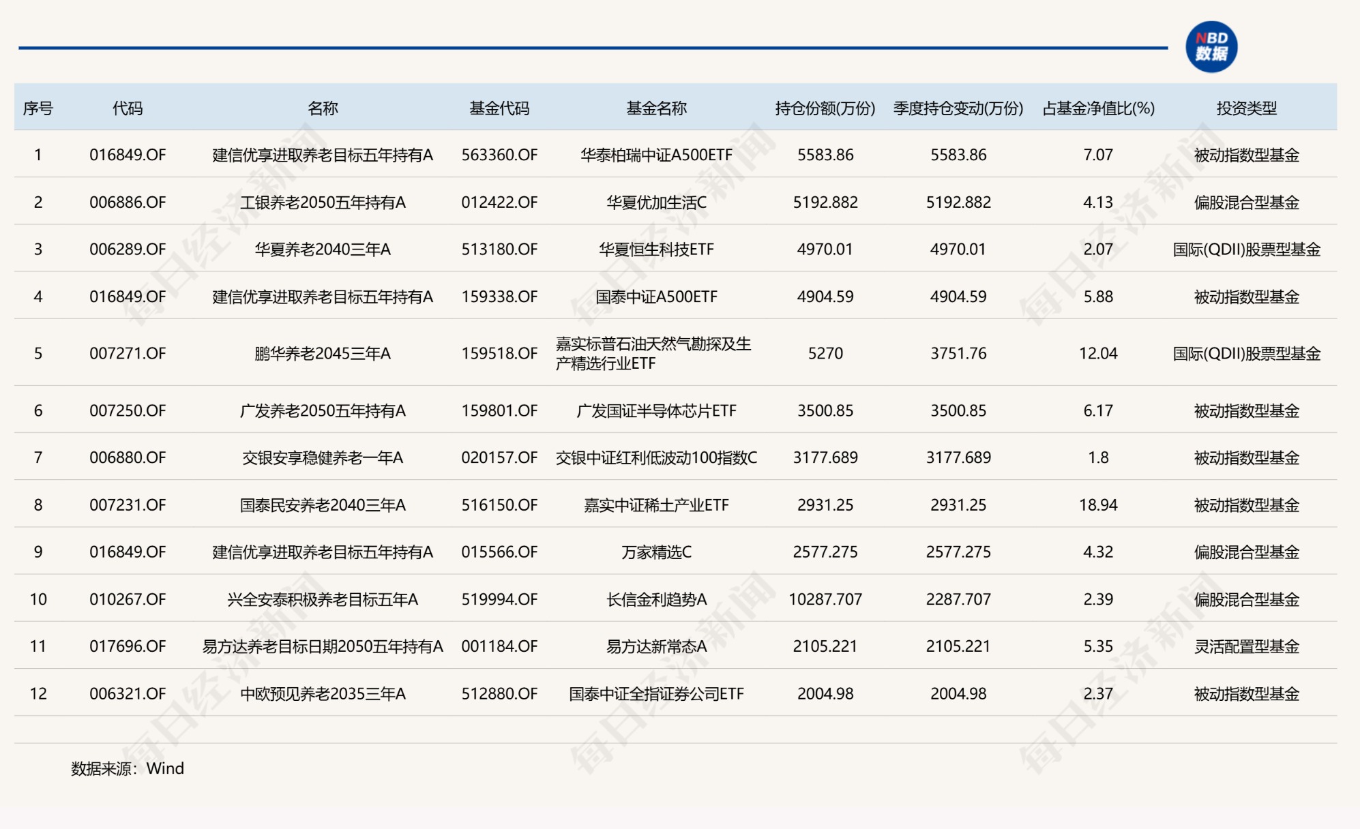Viewport: 1360px width, 829px height.
Task: Select the quarterly change value 2287.707
Action: 958,599
